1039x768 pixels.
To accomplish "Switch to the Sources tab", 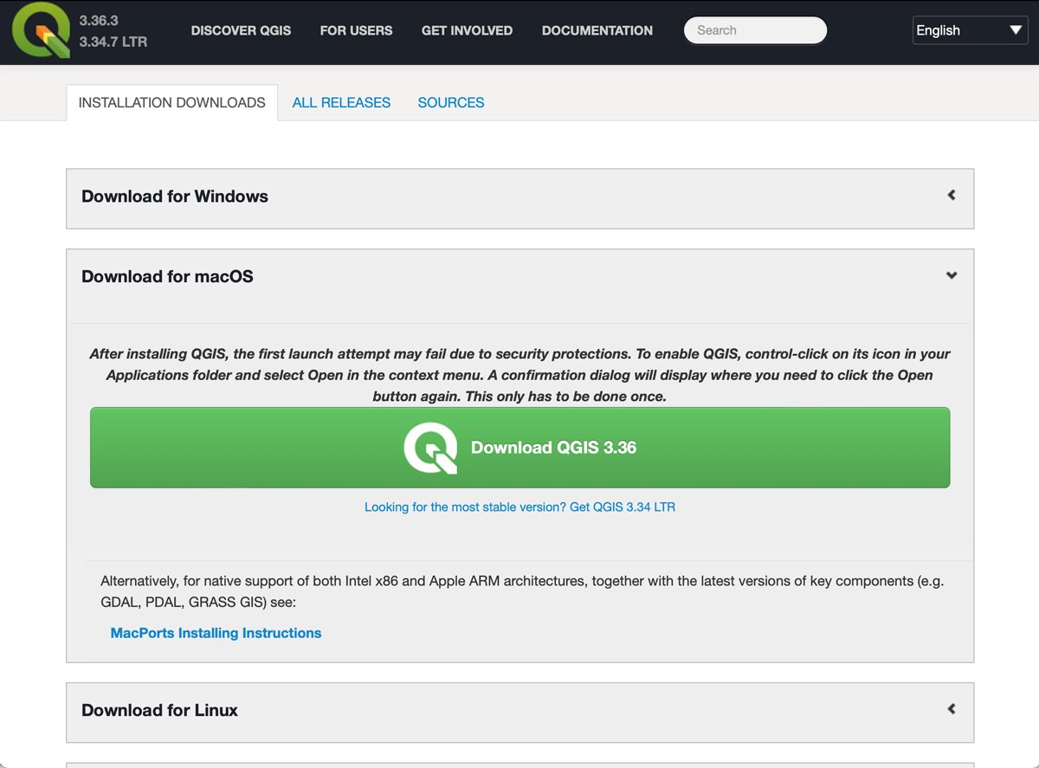I will 451,102.
